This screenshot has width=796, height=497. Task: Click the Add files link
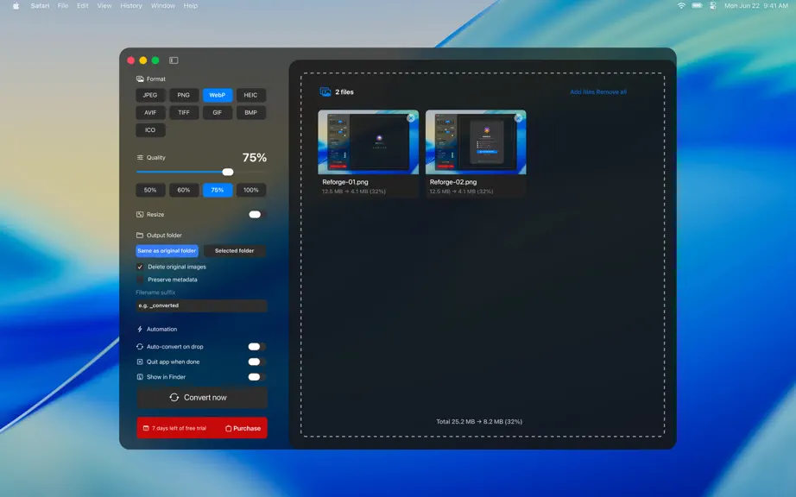pyautogui.click(x=582, y=91)
